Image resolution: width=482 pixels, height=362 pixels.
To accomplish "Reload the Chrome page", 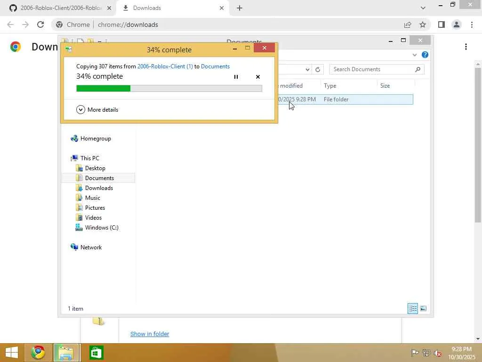I will point(40,25).
